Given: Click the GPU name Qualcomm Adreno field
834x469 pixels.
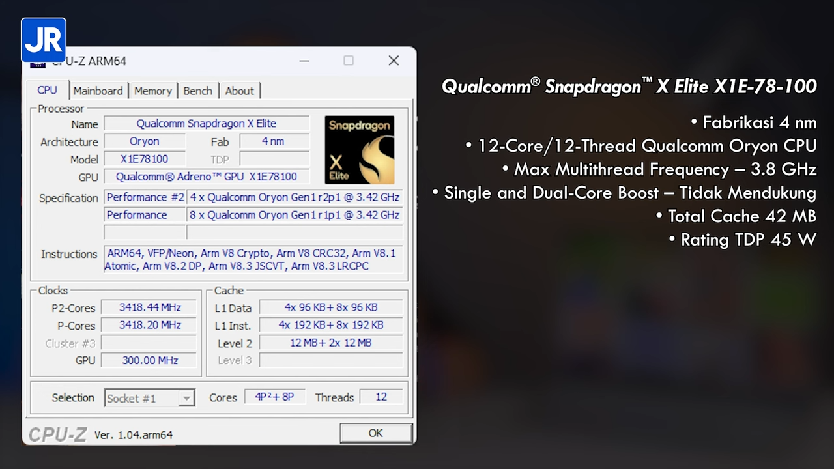Looking at the screenshot, I should [x=207, y=177].
